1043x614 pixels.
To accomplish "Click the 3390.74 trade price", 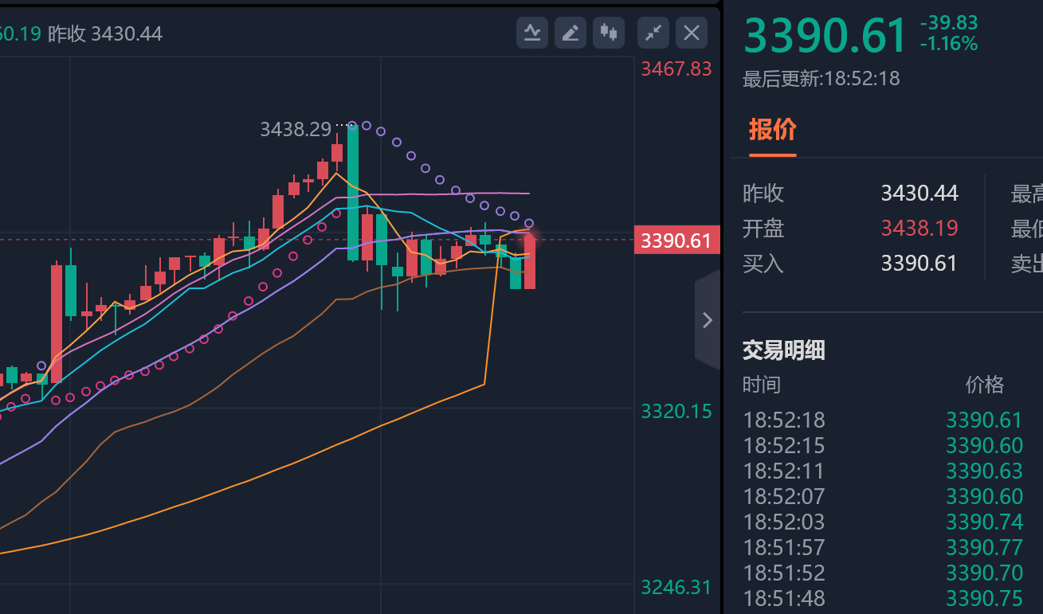I will tap(984, 522).
